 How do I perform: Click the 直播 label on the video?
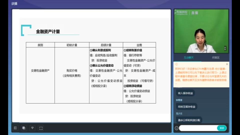coord(195,13)
